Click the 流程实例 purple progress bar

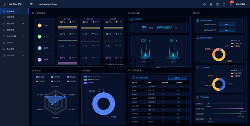point(225,109)
